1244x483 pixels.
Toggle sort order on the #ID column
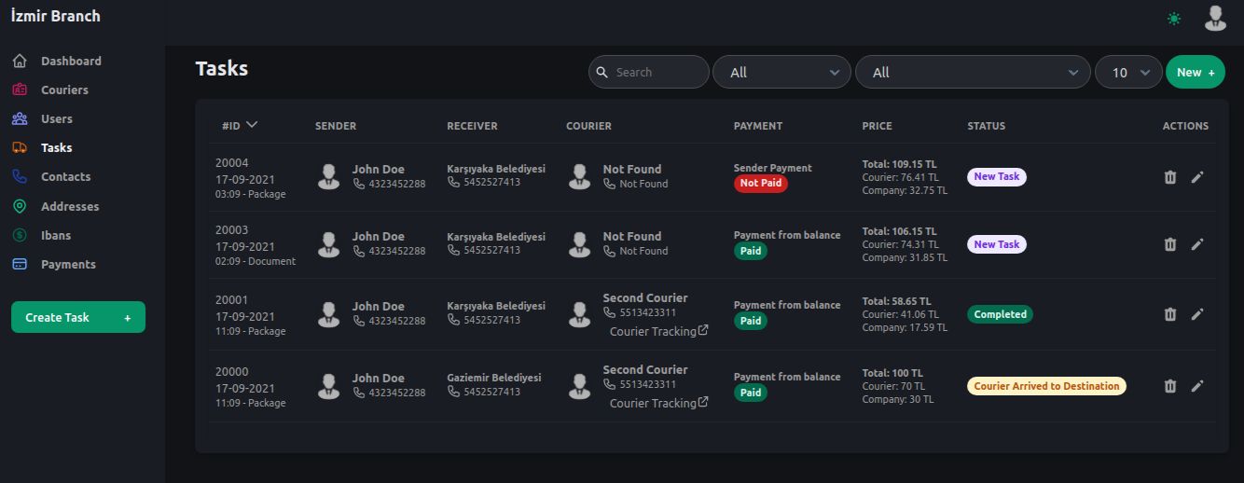240,125
